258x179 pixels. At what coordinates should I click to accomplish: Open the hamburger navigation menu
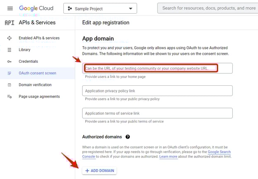(10, 8)
